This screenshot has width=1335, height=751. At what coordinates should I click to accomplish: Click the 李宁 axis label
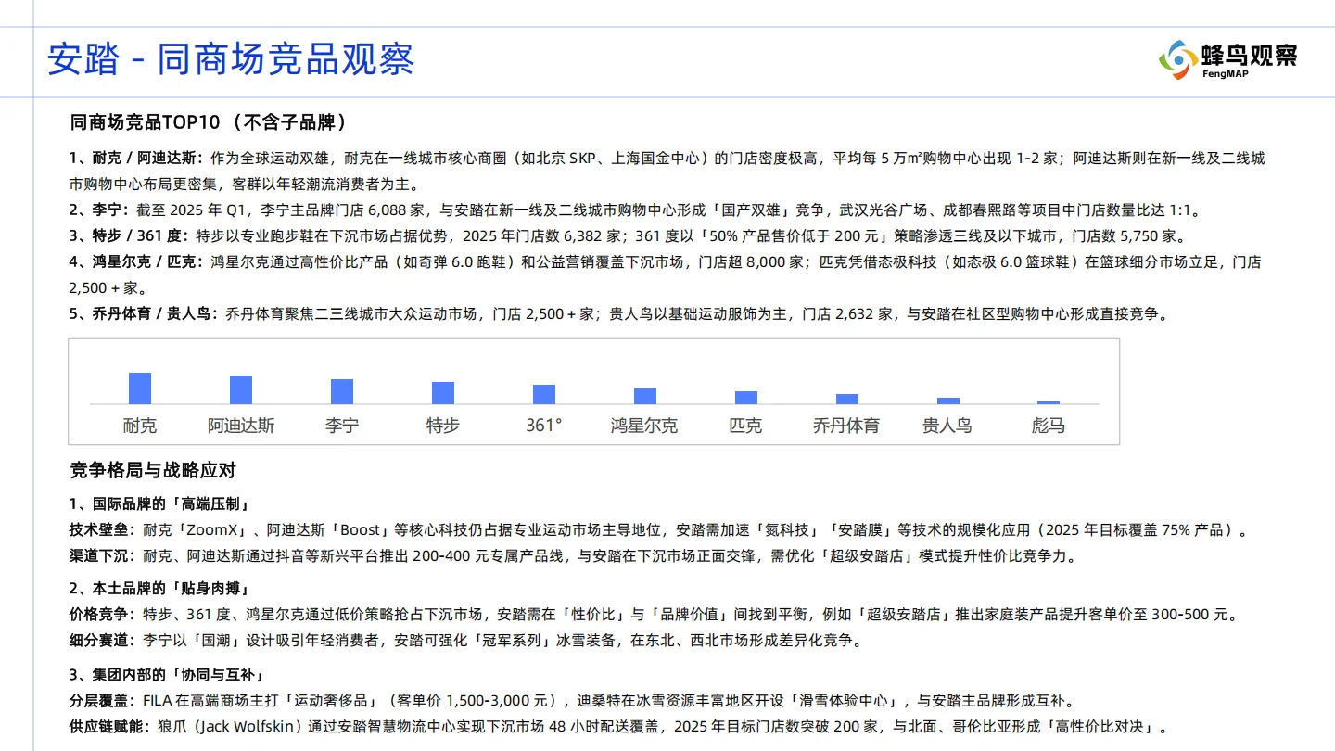(342, 426)
